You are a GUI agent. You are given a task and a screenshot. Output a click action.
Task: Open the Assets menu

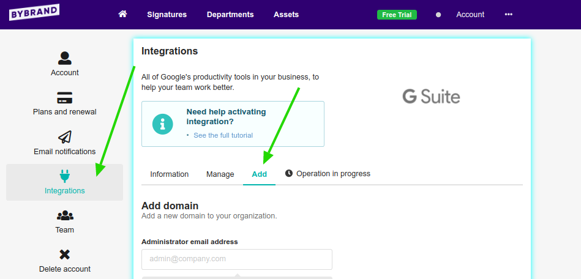click(x=286, y=15)
